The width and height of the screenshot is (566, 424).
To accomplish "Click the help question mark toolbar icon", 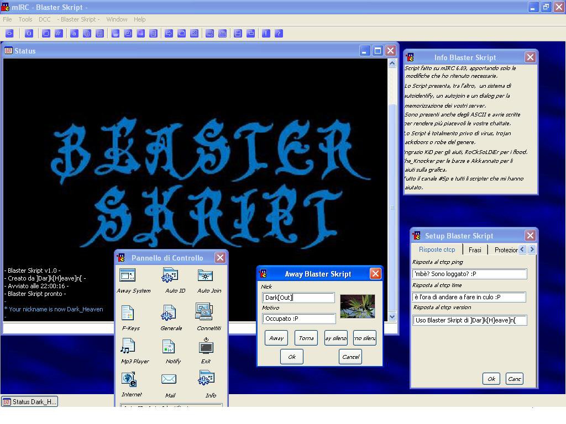I will 279,34.
